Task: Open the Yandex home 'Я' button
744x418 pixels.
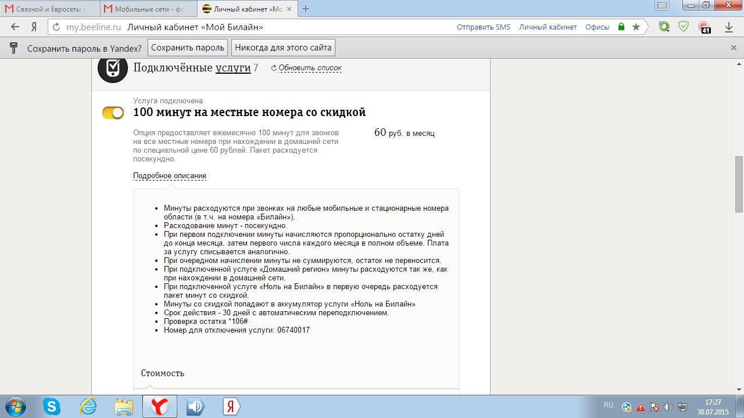Action: [34, 27]
